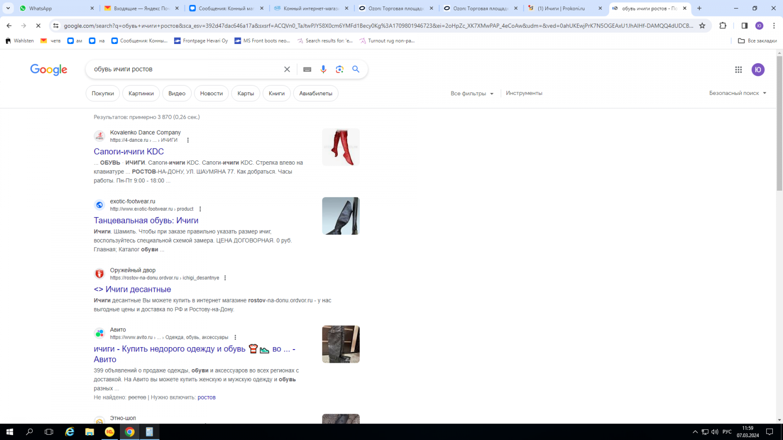This screenshot has width=783, height=440.
Task: Select the Авиабилеты filter chip
Action: point(316,93)
